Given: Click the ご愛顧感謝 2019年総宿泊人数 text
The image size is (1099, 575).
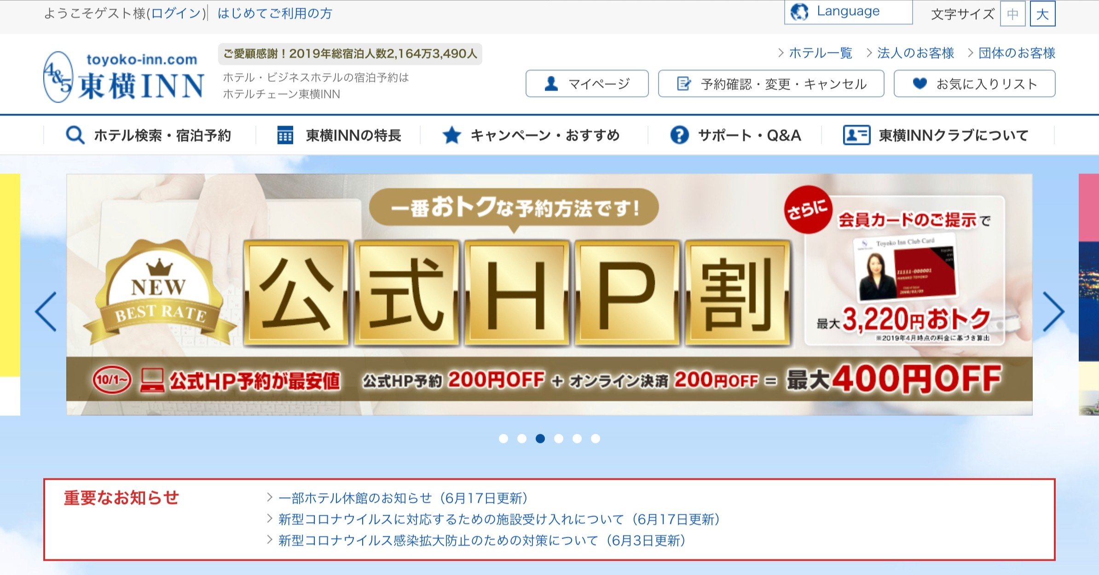Looking at the screenshot, I should click(x=350, y=54).
